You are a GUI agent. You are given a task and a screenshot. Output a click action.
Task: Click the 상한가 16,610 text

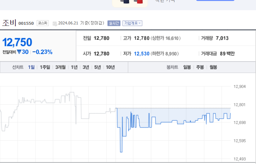pyautogui.click(x=166, y=38)
